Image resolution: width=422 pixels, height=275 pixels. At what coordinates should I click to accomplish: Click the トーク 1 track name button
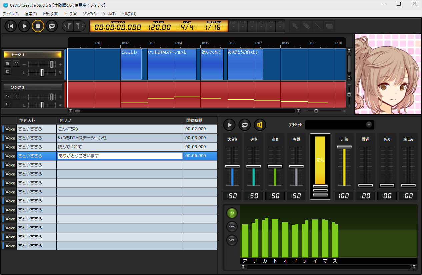(x=33, y=55)
